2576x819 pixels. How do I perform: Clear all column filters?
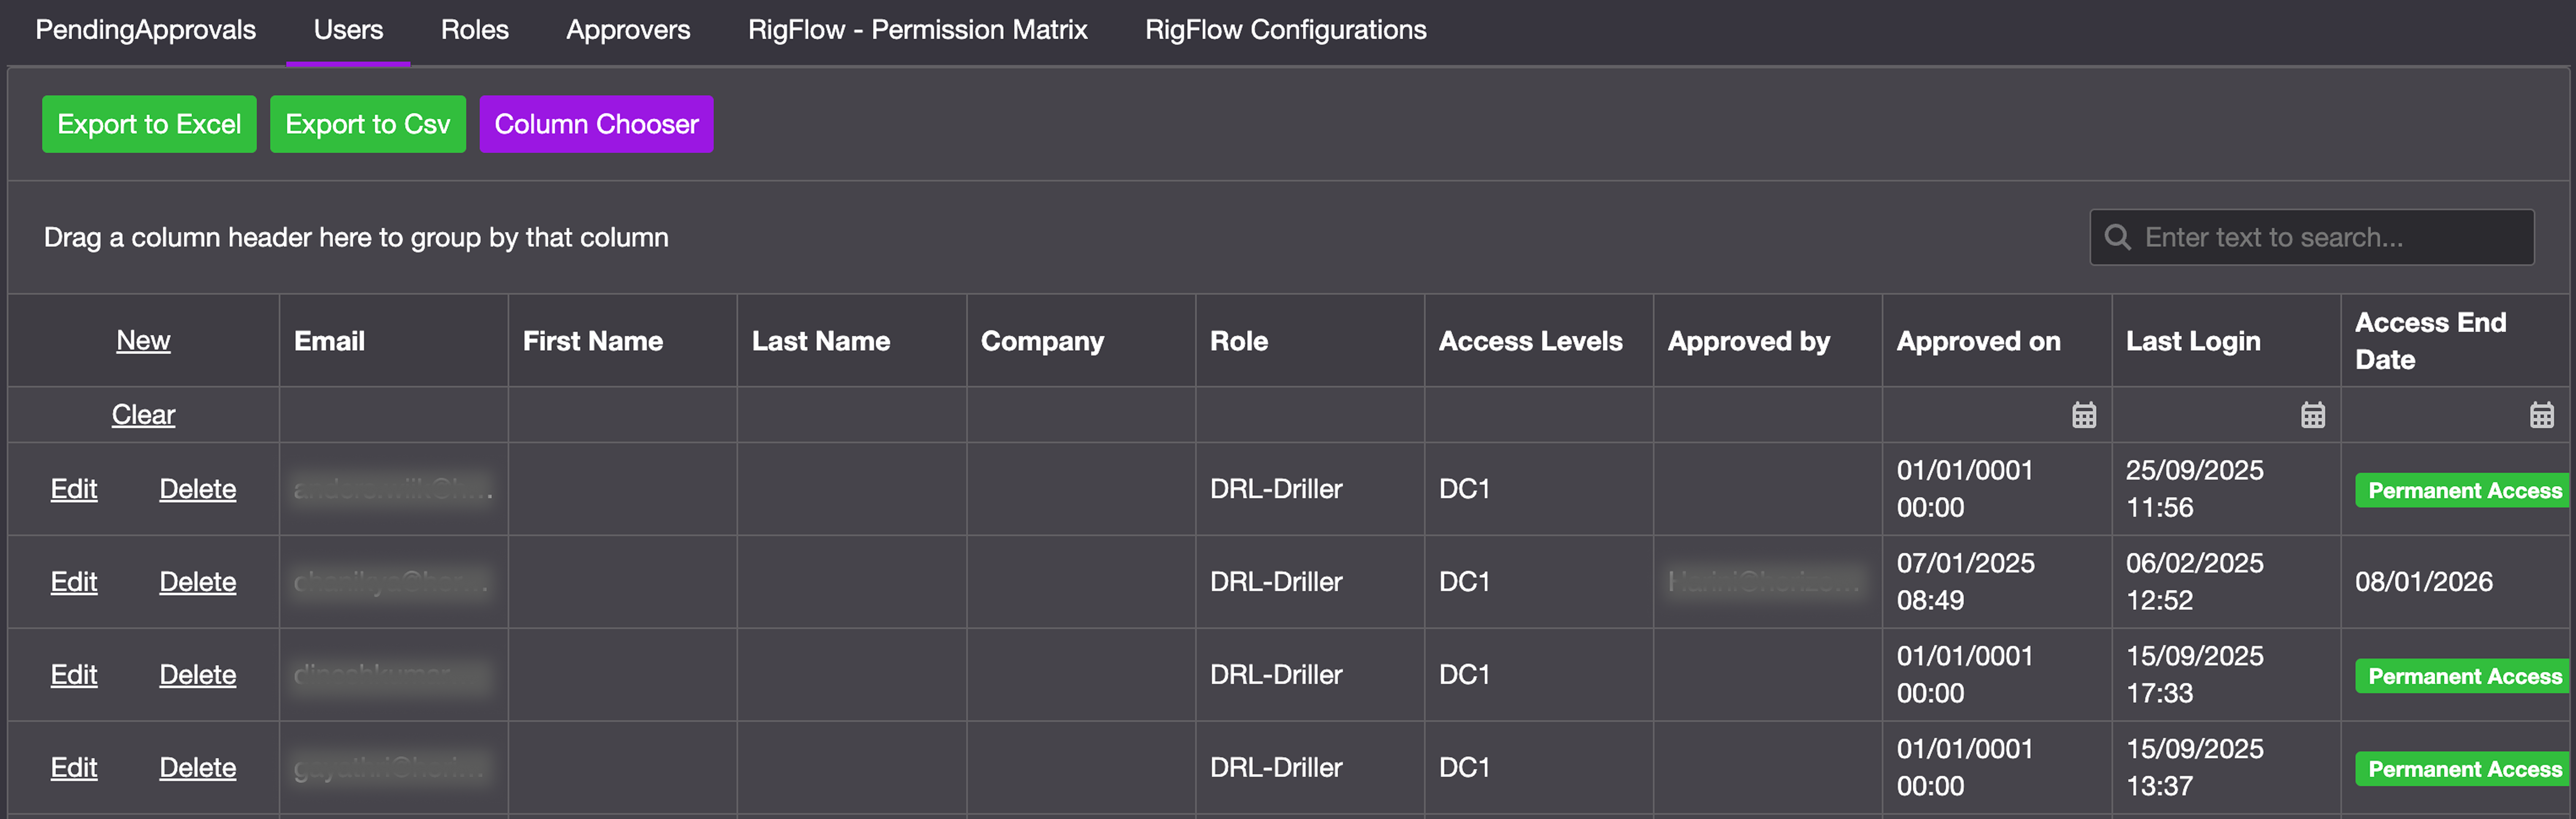143,415
